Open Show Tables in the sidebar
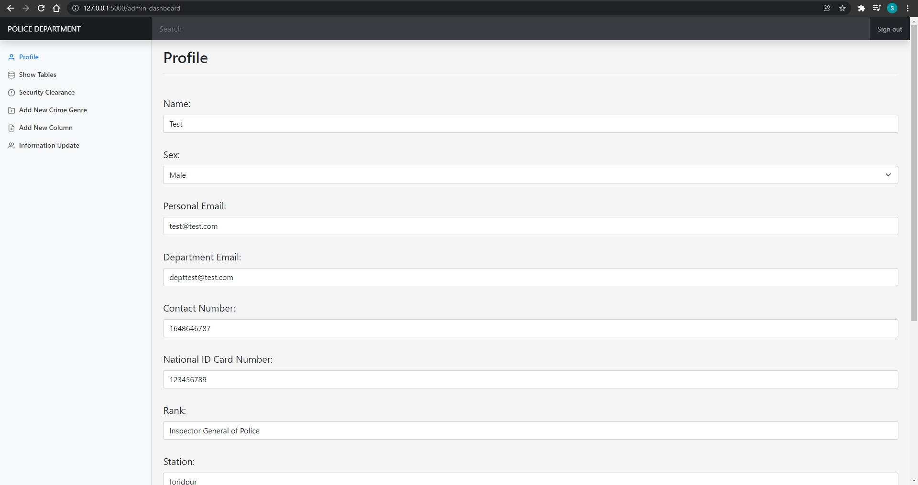918x485 pixels. (x=38, y=75)
